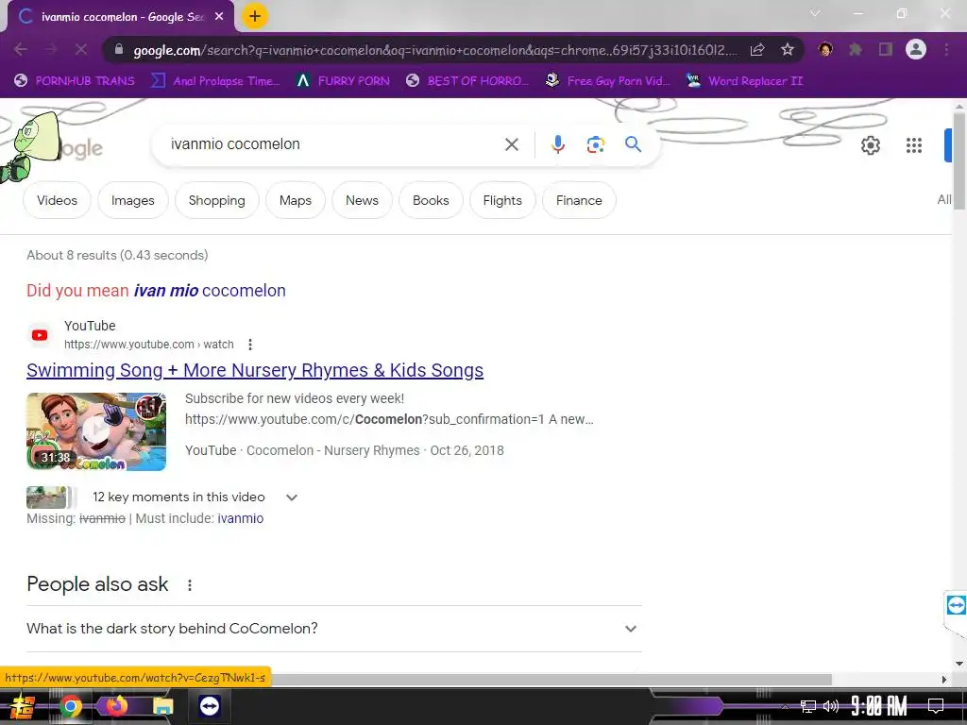Open TeamViewer from the taskbar
967x725 pixels.
click(x=209, y=706)
